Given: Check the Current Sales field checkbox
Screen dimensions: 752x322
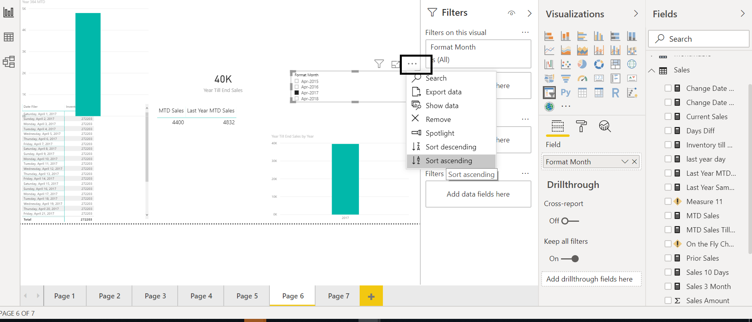Looking at the screenshot, I should [x=668, y=116].
